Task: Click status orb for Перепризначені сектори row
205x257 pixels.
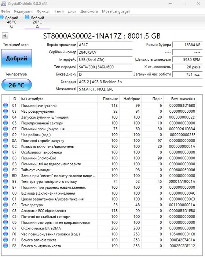Action: (6, 123)
